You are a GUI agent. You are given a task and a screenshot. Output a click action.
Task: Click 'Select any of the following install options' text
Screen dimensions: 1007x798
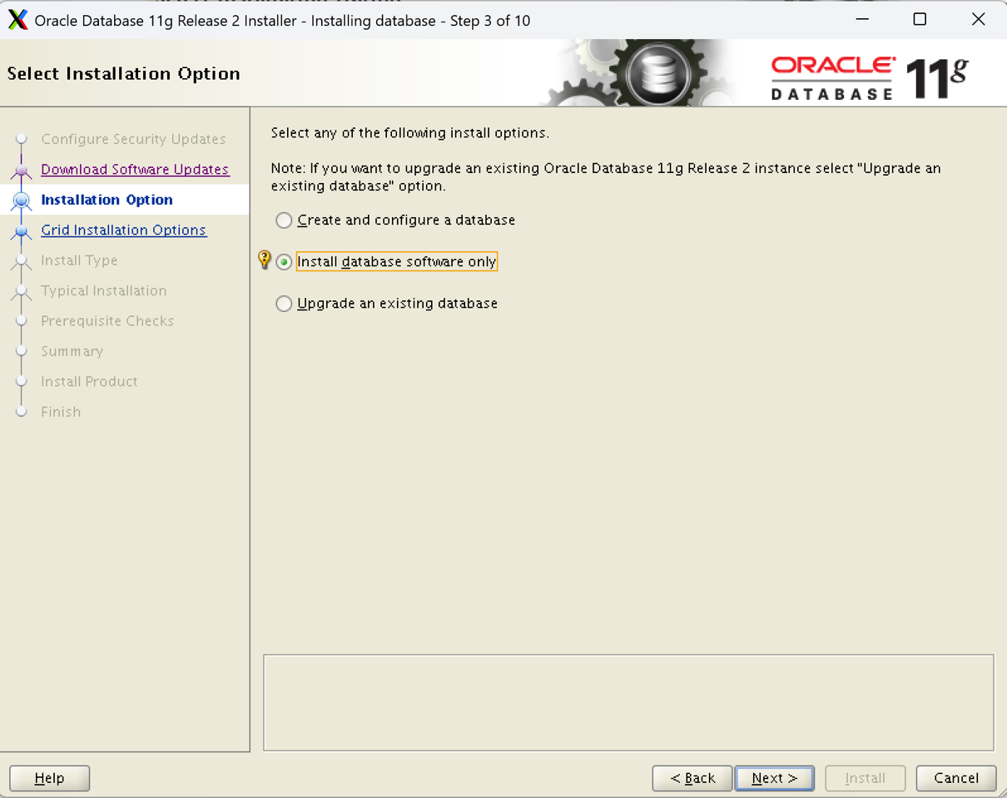(410, 133)
